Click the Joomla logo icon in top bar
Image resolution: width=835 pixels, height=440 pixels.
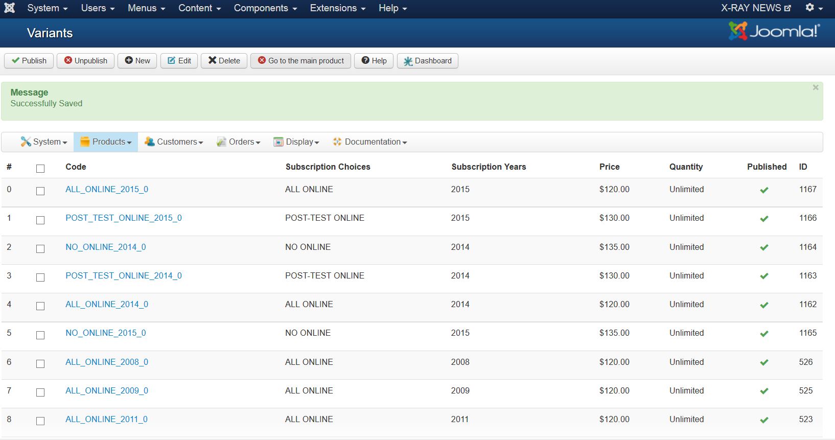[x=10, y=8]
